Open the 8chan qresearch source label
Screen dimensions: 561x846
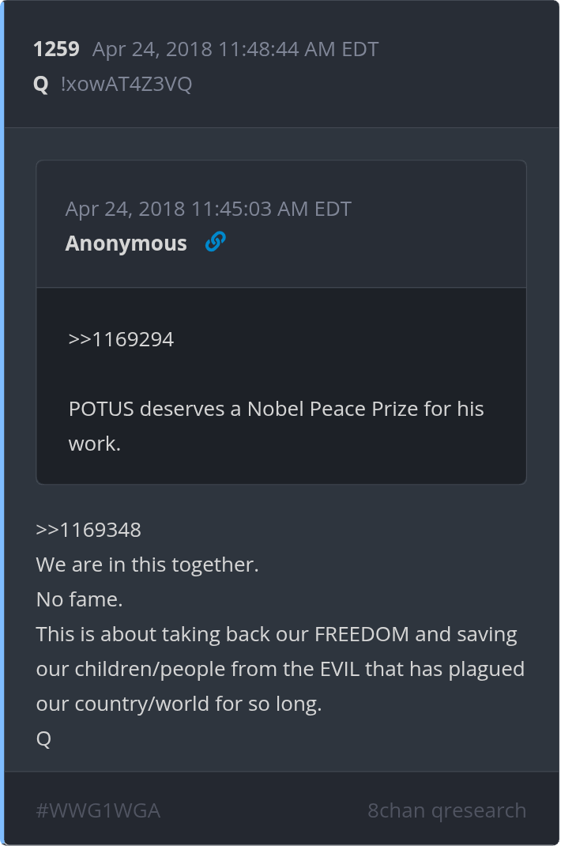tap(446, 810)
